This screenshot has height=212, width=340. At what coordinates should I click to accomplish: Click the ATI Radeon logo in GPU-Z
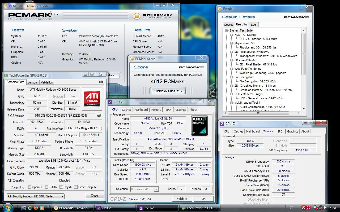tap(92, 99)
